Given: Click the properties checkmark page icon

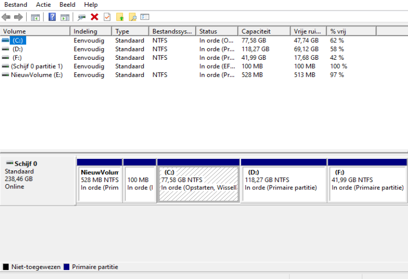Looking at the screenshot, I should point(107,17).
